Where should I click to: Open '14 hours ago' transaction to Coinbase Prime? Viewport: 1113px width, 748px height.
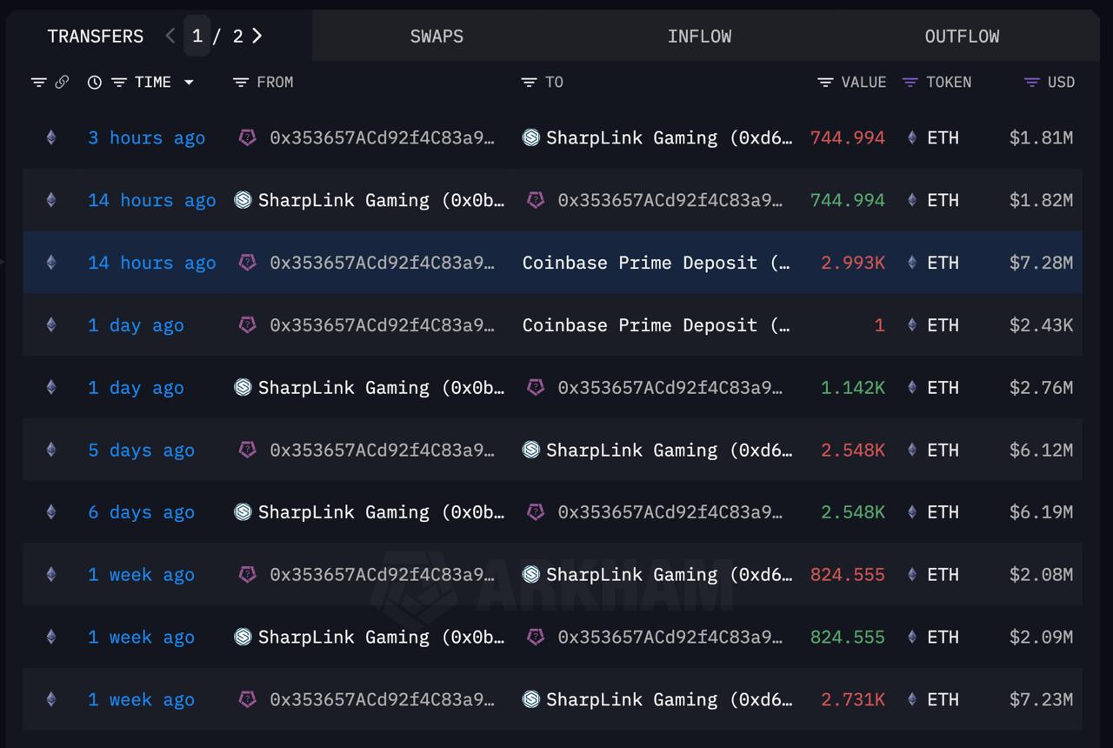click(151, 263)
